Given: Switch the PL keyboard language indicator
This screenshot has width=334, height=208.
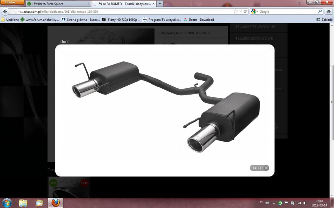Looking at the screenshot, I should [x=262, y=202].
